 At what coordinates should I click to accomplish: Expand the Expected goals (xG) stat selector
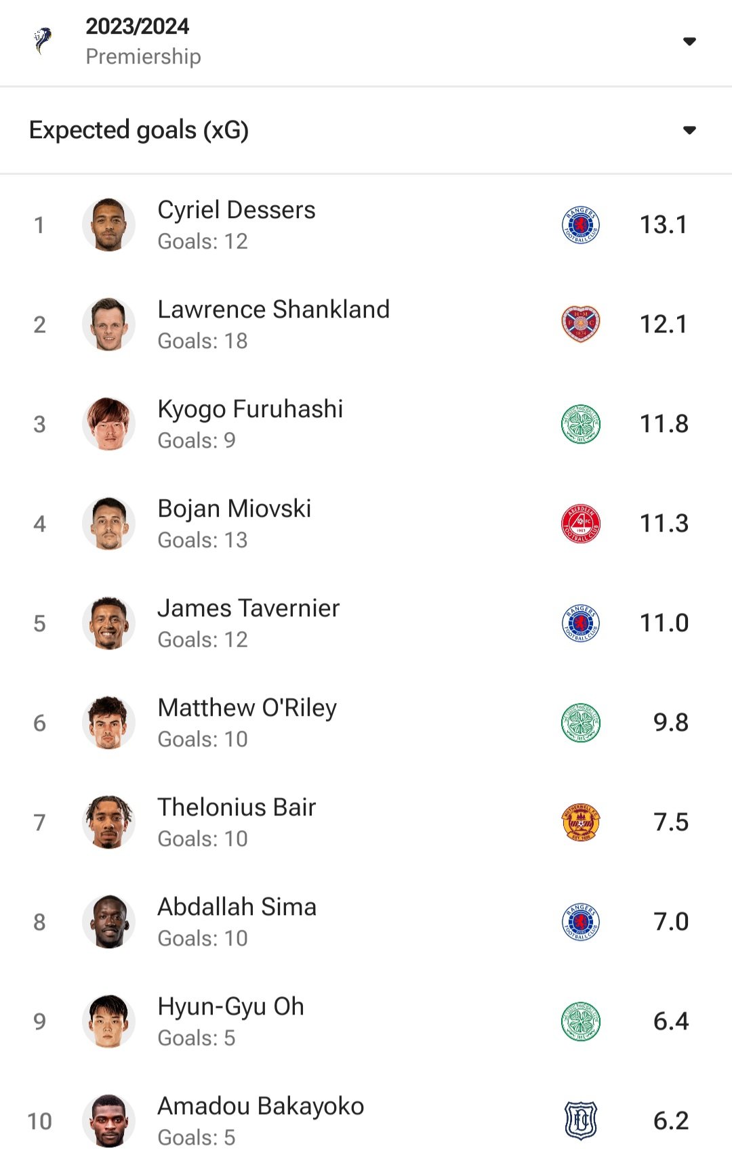point(139,130)
